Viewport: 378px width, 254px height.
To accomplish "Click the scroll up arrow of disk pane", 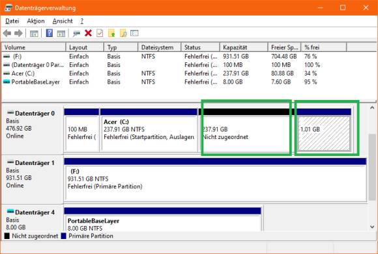I will pos(372,108).
